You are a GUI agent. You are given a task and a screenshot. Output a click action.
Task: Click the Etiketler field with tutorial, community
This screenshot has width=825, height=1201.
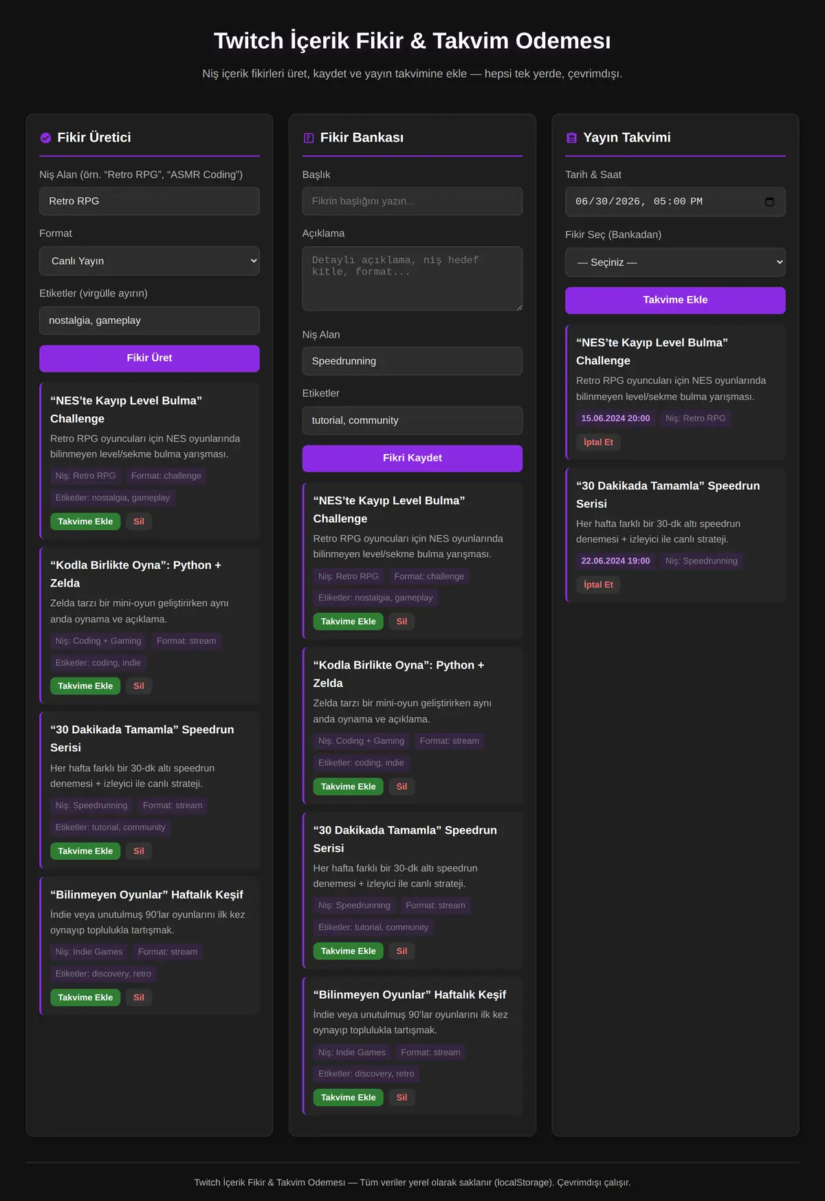tap(412, 420)
